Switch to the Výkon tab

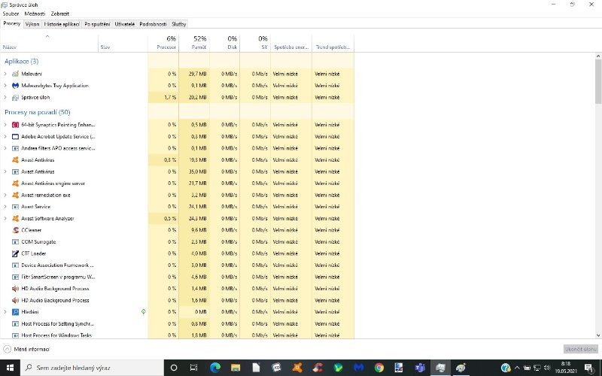click(x=32, y=24)
